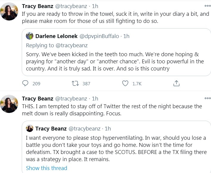This screenshot has height=173, width=211.
Task: Click Darlene Lelonek's small avatar
Action: [x=29, y=36]
